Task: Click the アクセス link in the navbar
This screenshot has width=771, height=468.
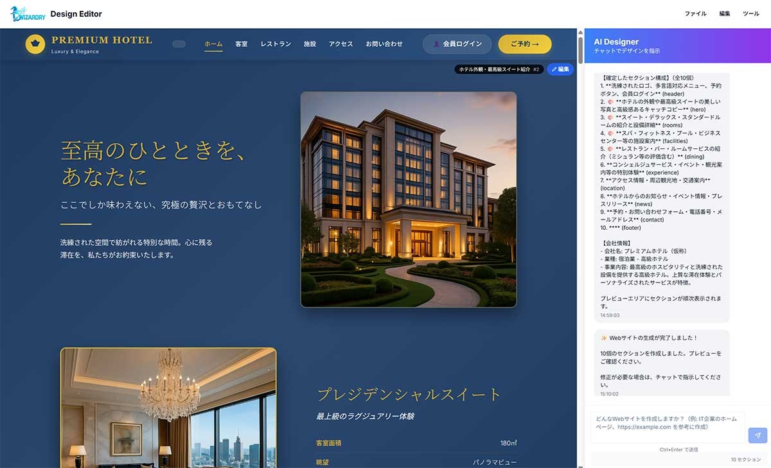Action: [341, 44]
